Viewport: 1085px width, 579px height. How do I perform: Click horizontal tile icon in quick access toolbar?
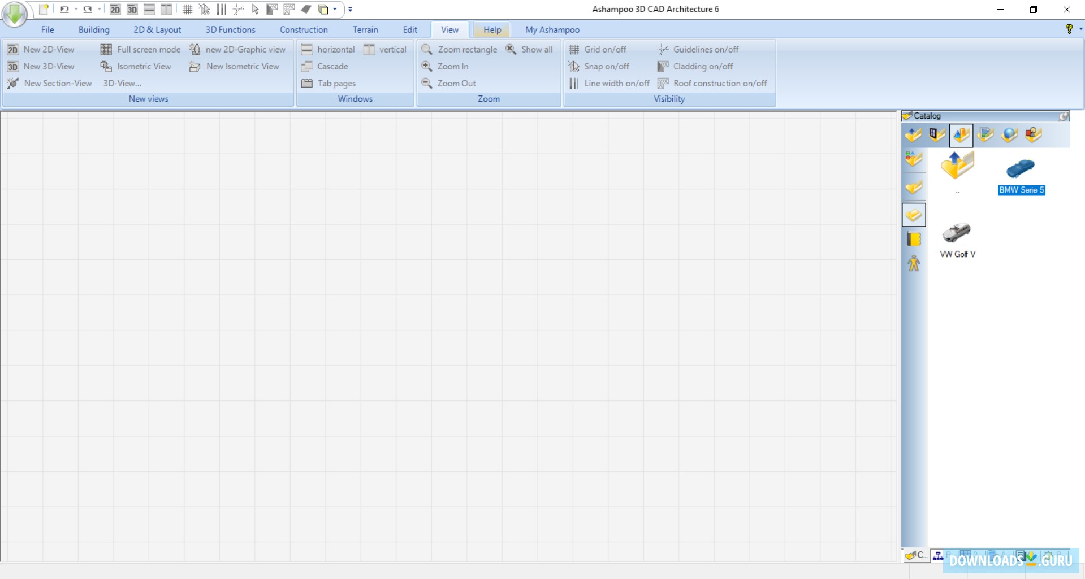(x=149, y=9)
